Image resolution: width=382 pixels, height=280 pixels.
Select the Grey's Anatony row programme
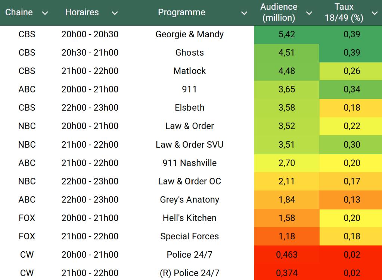pyautogui.click(x=189, y=199)
